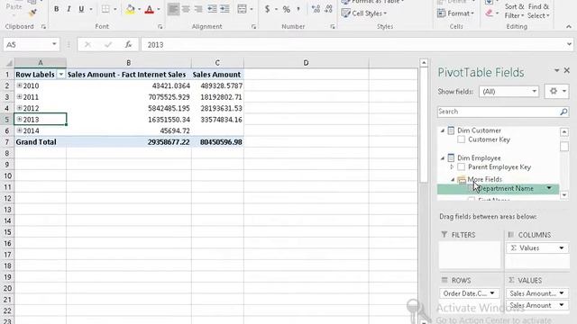The height and width of the screenshot is (324, 577).
Task: Toggle bold formatting
Action: click(x=56, y=9)
